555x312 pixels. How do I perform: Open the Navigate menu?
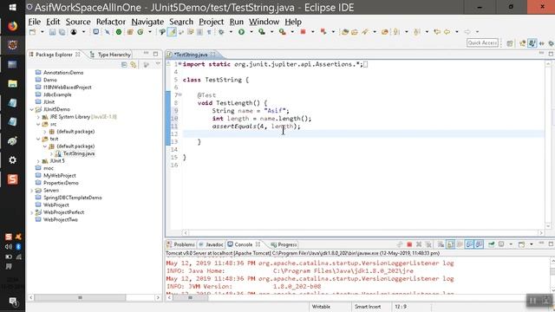click(x=147, y=22)
